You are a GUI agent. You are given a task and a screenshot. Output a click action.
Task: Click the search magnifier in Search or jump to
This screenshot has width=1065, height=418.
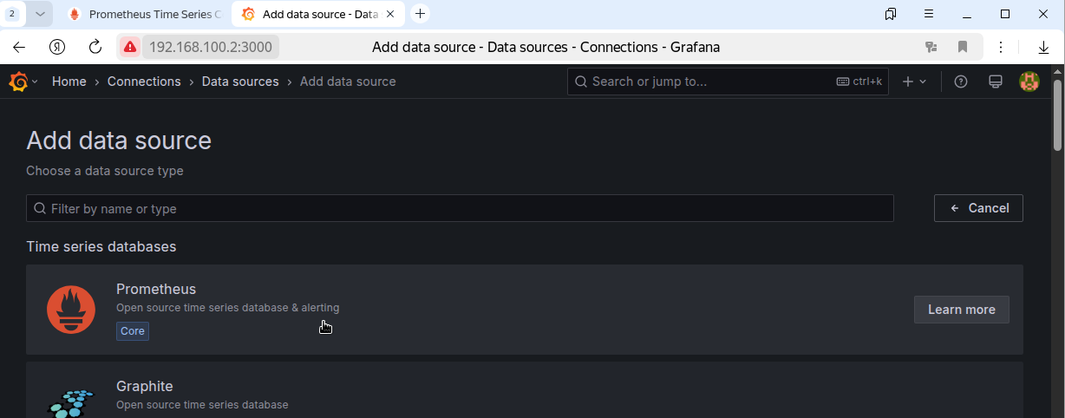(581, 82)
